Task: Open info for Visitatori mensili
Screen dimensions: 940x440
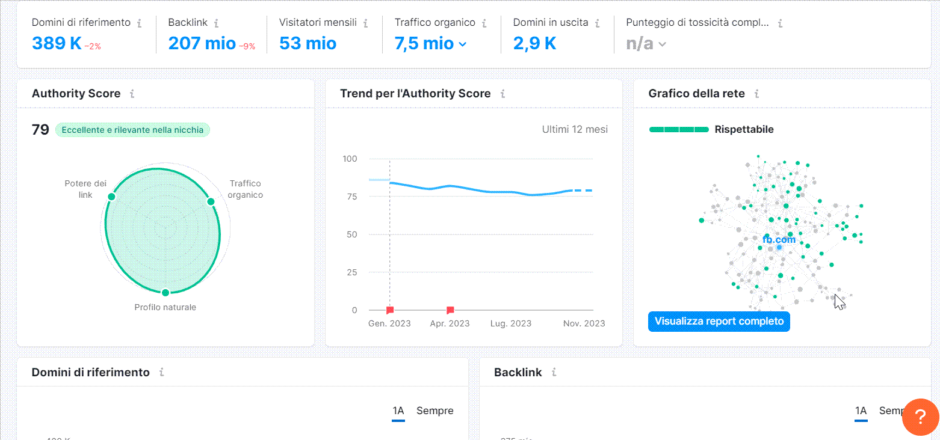Action: pyautogui.click(x=365, y=22)
